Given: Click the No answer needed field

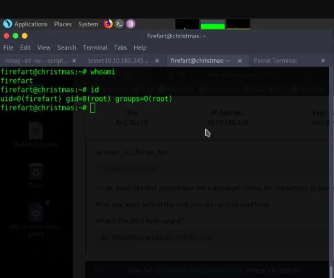Looking at the screenshot, I should (x=211, y=169).
